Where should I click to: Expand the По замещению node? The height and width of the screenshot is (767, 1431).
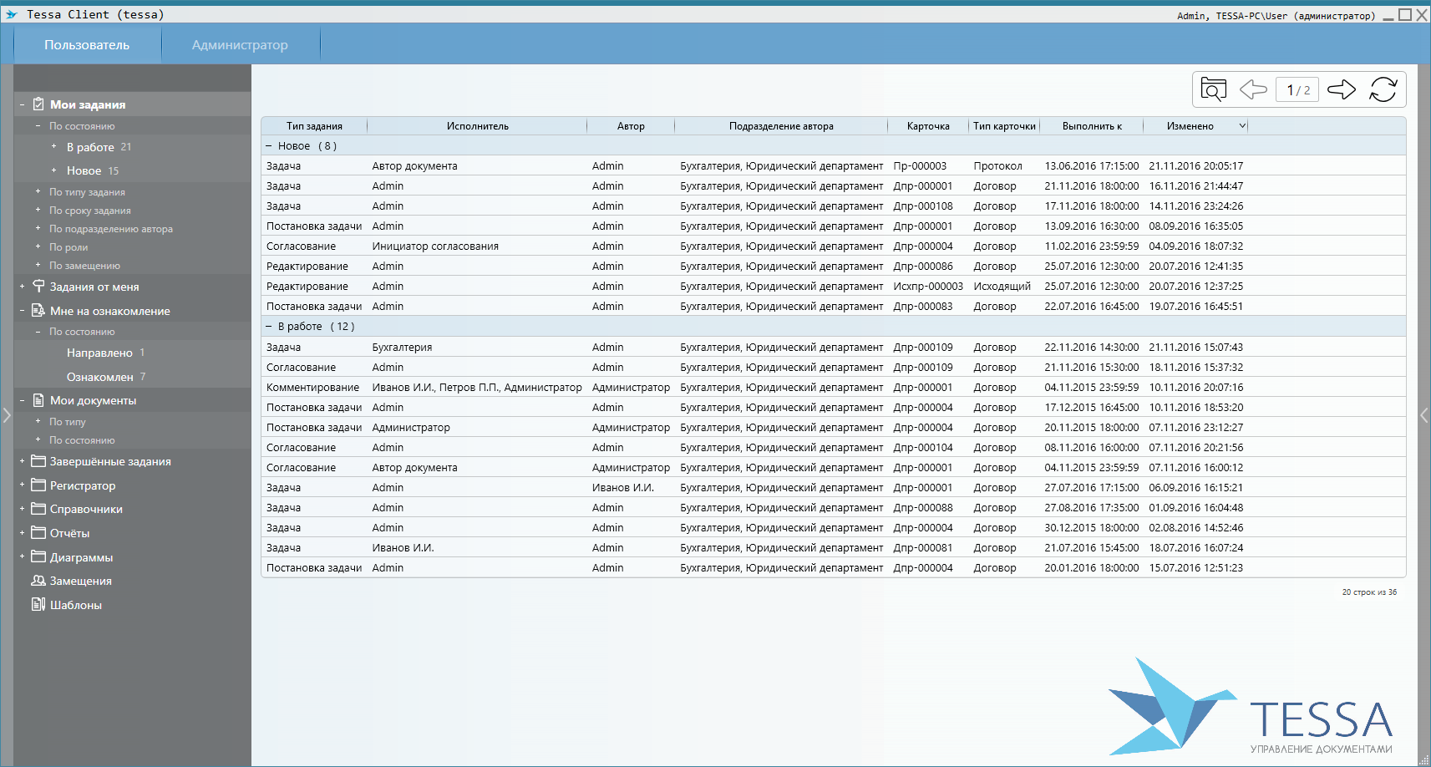coord(38,265)
